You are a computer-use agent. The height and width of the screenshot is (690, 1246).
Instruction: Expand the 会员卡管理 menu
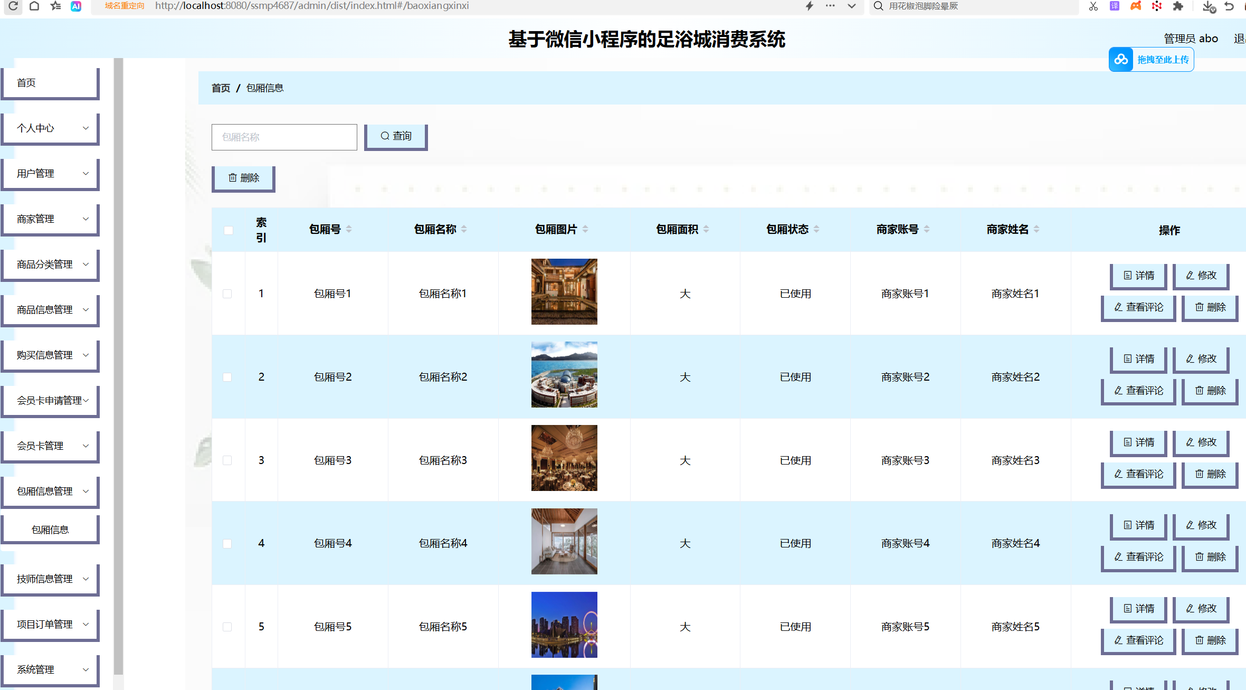[50, 446]
